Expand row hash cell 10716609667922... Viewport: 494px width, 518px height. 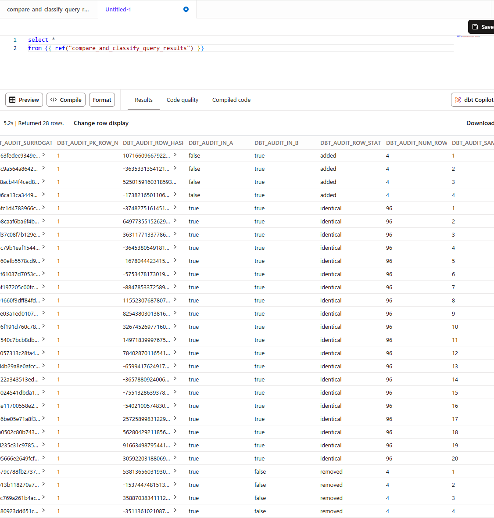[175, 155]
